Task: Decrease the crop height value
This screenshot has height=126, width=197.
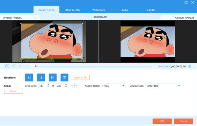Action: [x=66, y=87]
